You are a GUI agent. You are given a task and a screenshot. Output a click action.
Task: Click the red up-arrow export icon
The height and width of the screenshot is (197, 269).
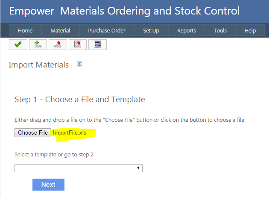[x=58, y=44]
